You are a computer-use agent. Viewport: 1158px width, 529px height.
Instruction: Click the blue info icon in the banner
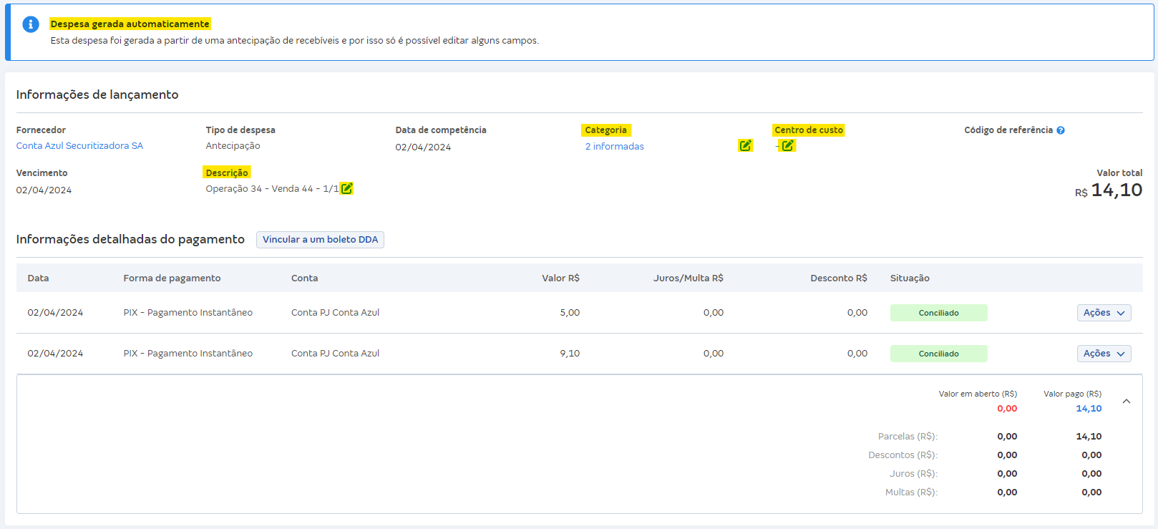point(31,24)
